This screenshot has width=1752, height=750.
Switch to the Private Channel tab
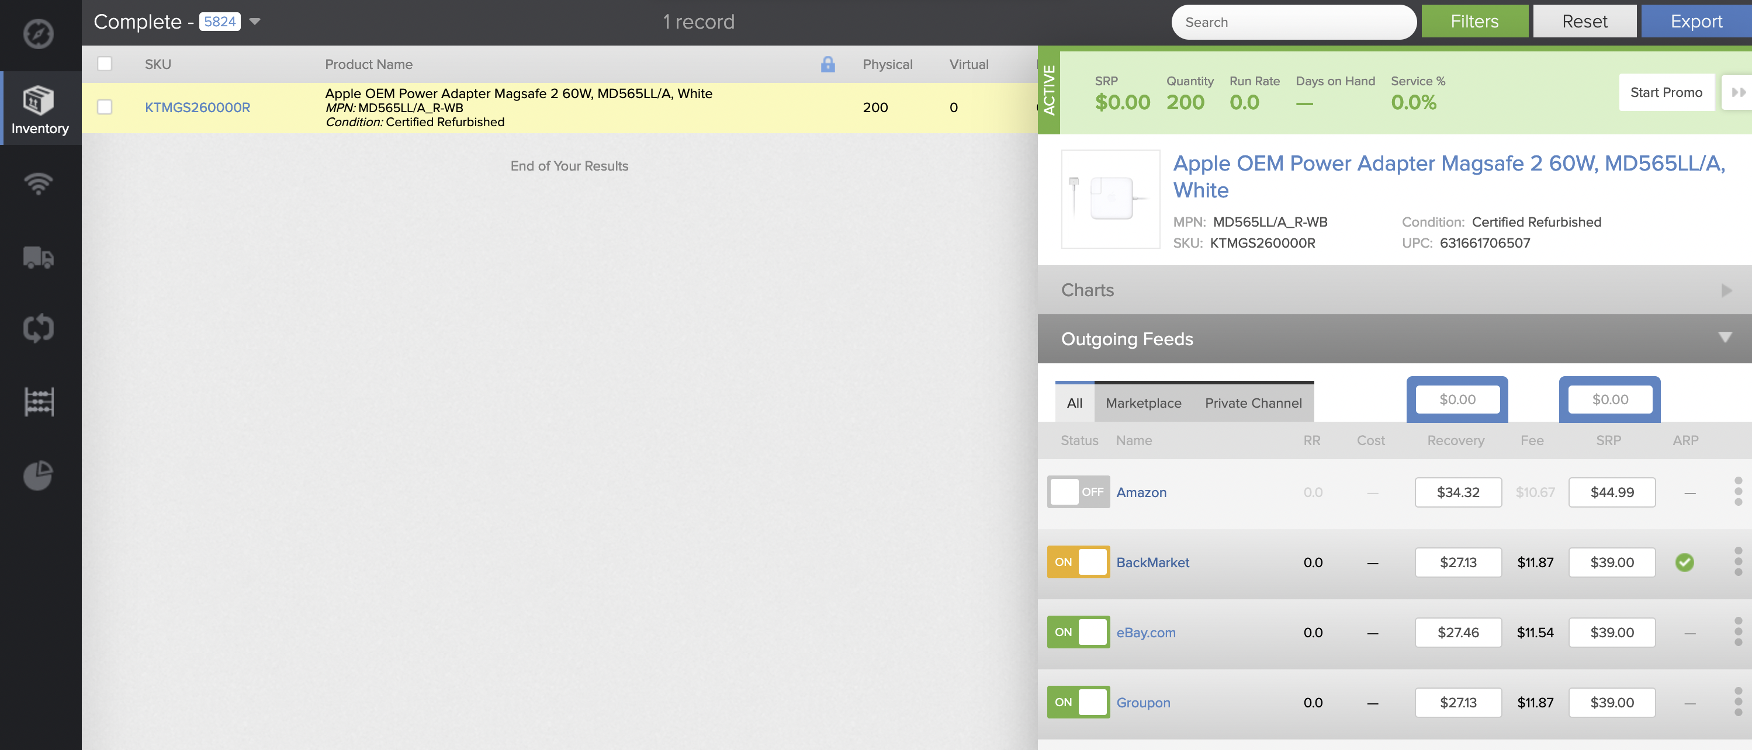[1254, 402]
